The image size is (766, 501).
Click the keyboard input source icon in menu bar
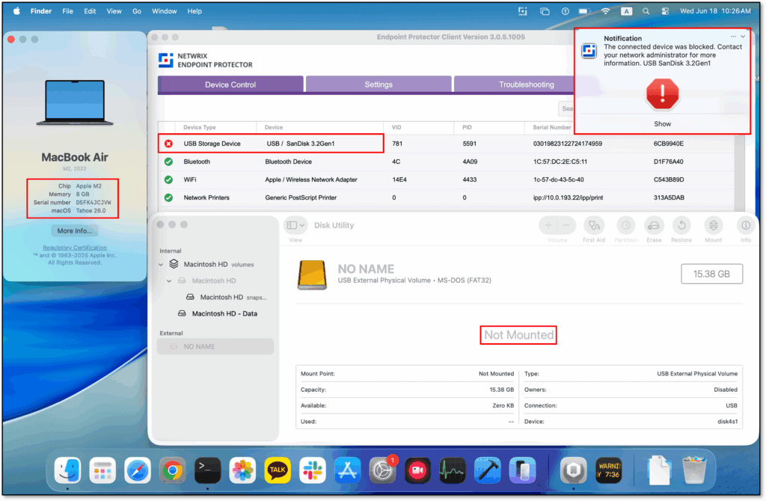626,10
